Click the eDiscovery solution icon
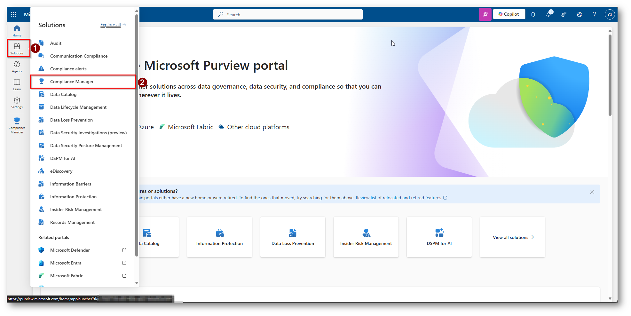Image resolution: width=631 pixels, height=316 pixels. click(41, 171)
